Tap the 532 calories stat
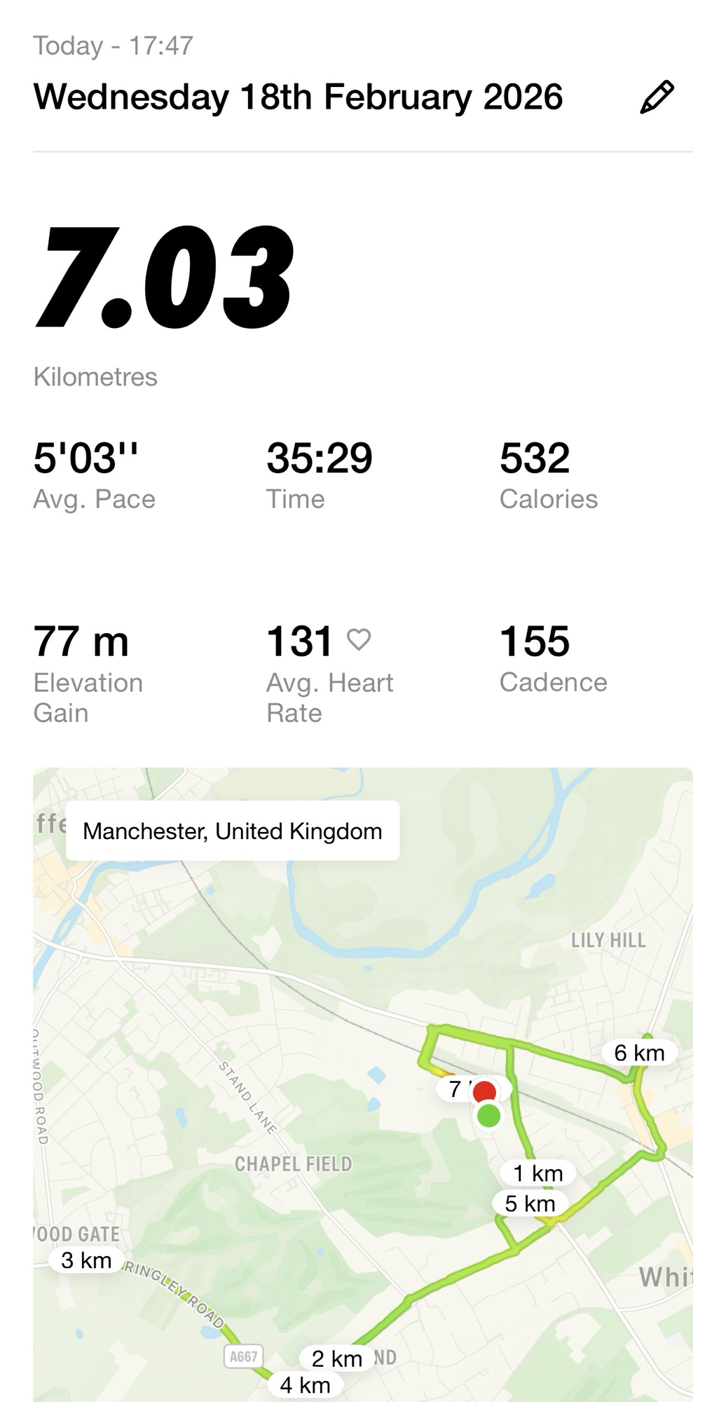 (x=535, y=458)
